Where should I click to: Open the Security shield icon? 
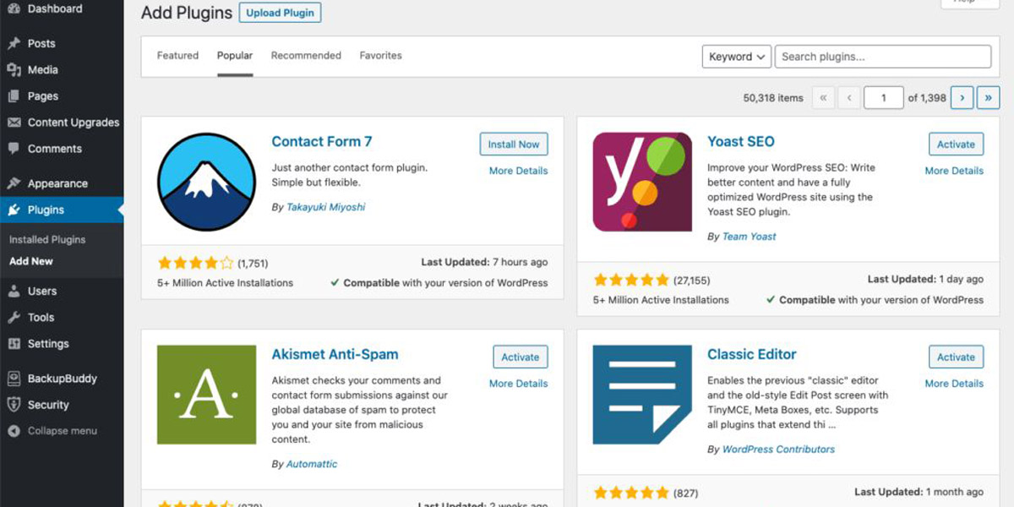coord(14,405)
